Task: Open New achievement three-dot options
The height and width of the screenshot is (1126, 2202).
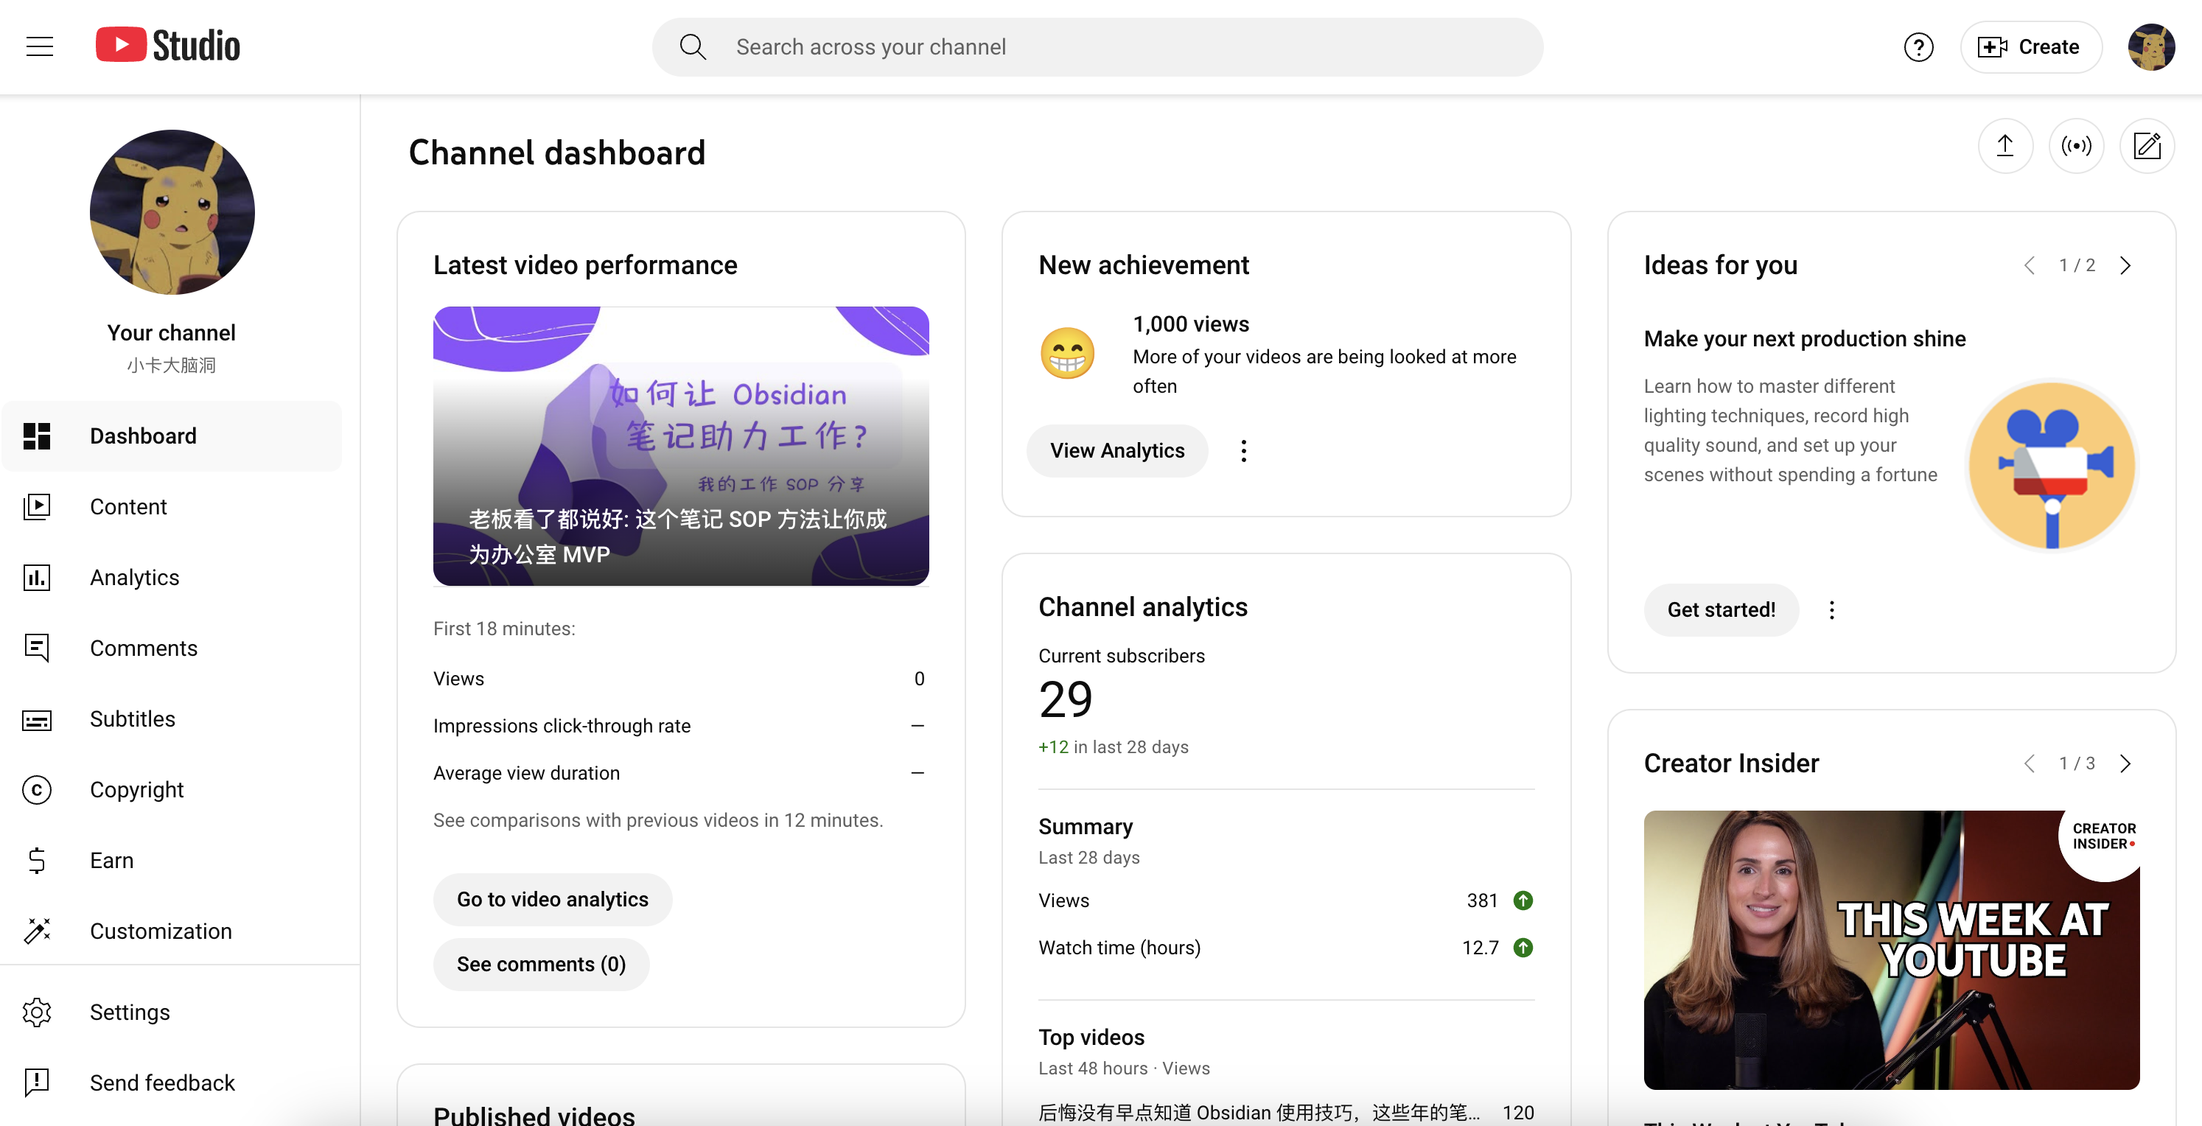Action: tap(1244, 450)
